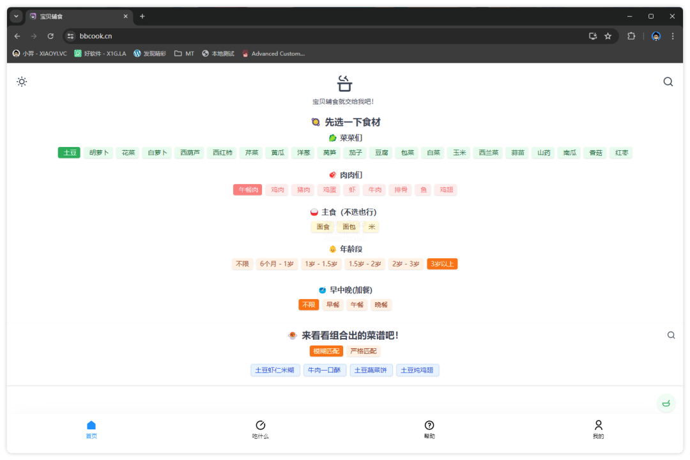This screenshot has width=690, height=460.
Task: Expand the MT bookmarks folder
Action: click(x=184, y=53)
